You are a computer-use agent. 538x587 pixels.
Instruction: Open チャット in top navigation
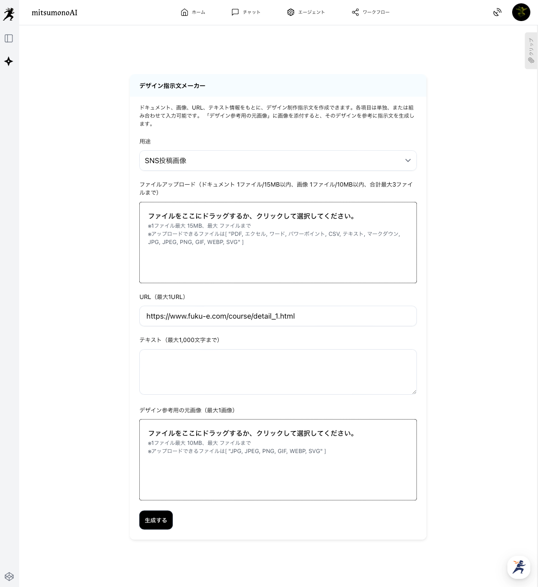pyautogui.click(x=246, y=12)
